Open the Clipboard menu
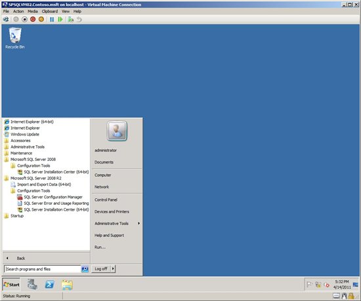The image size is (361, 301). (50, 11)
